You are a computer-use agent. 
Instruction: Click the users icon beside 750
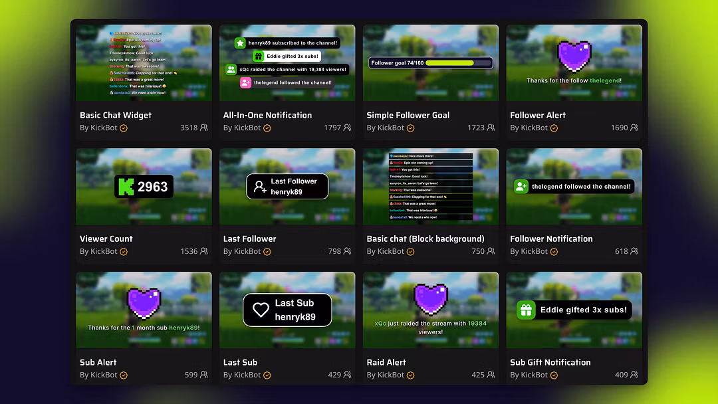[491, 251]
